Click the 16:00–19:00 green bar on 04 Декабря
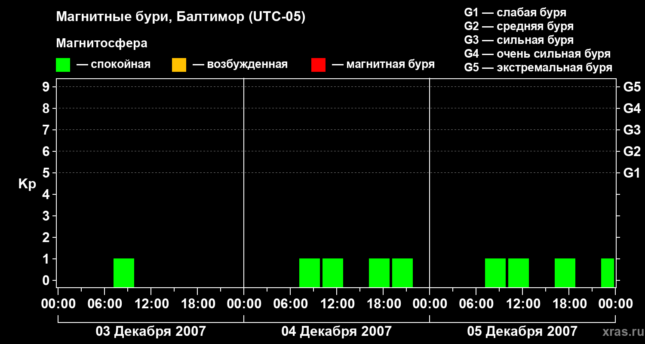This screenshot has width=645, height=344. [x=379, y=273]
